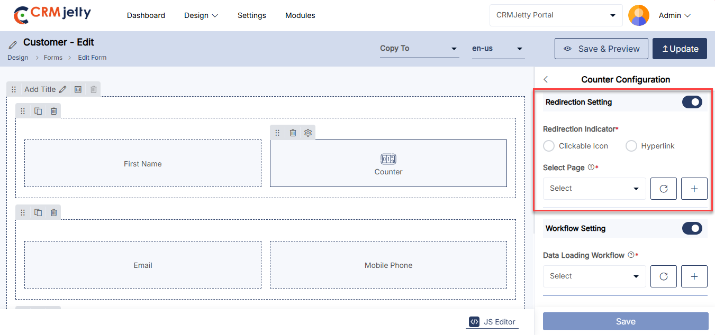Duplicate the First Name row
Image resolution: width=715 pixels, height=335 pixels.
(38, 111)
